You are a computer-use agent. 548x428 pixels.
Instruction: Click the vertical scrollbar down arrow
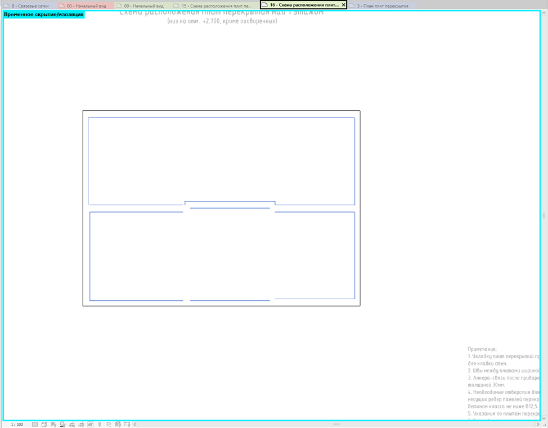pyautogui.click(x=544, y=418)
